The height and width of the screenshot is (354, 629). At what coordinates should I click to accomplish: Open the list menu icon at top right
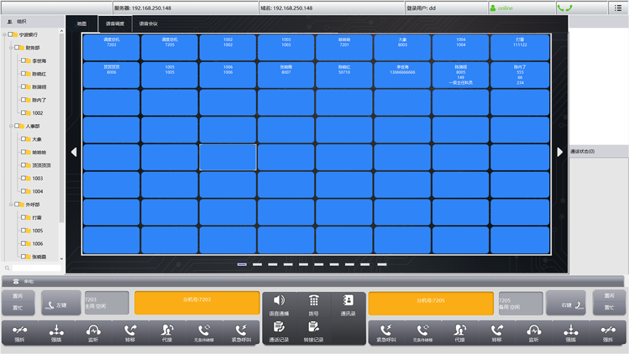click(618, 8)
